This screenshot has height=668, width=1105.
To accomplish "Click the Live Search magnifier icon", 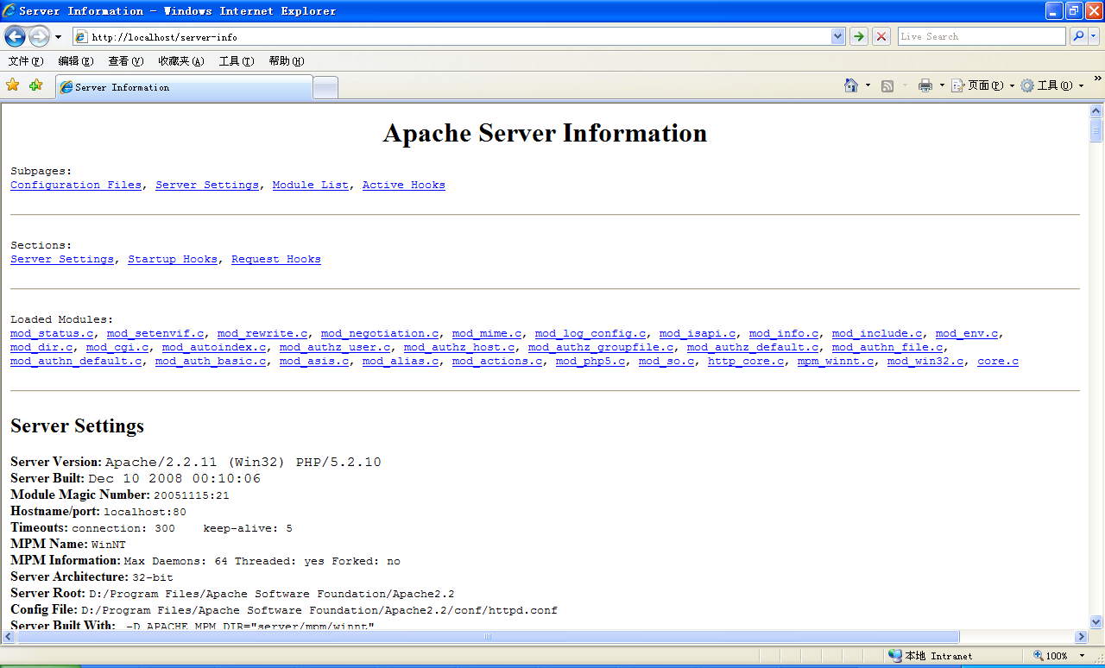I will [1078, 36].
